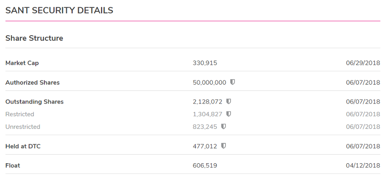Click the Held at DTC label
This screenshot has height=175, width=385.
[x=23, y=147]
